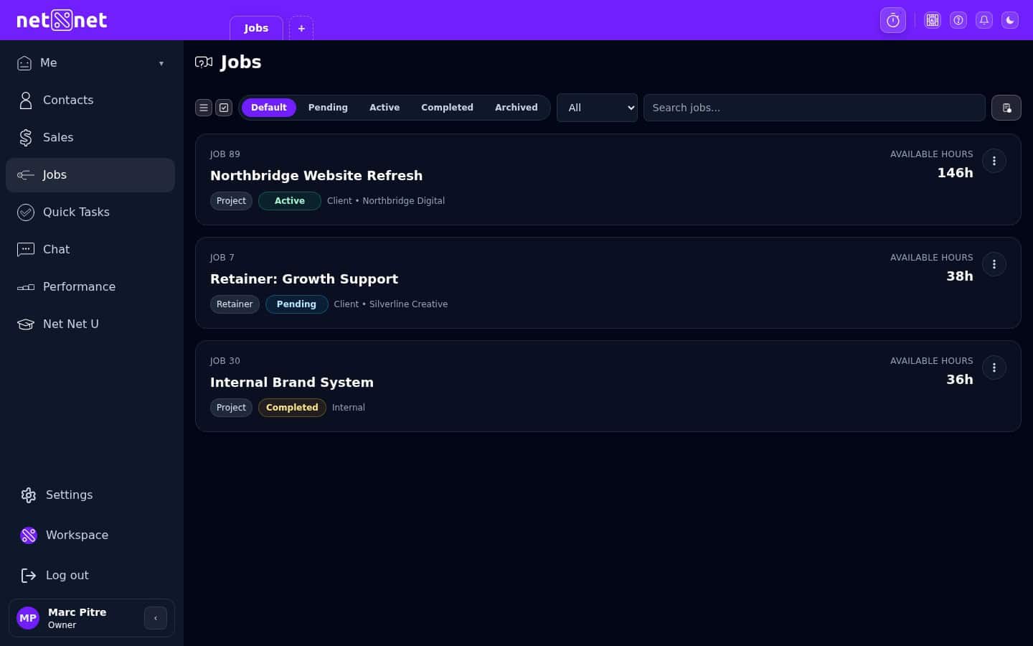Image resolution: width=1033 pixels, height=646 pixels.
Task: Add a new tab with plus button
Action: 301,29
